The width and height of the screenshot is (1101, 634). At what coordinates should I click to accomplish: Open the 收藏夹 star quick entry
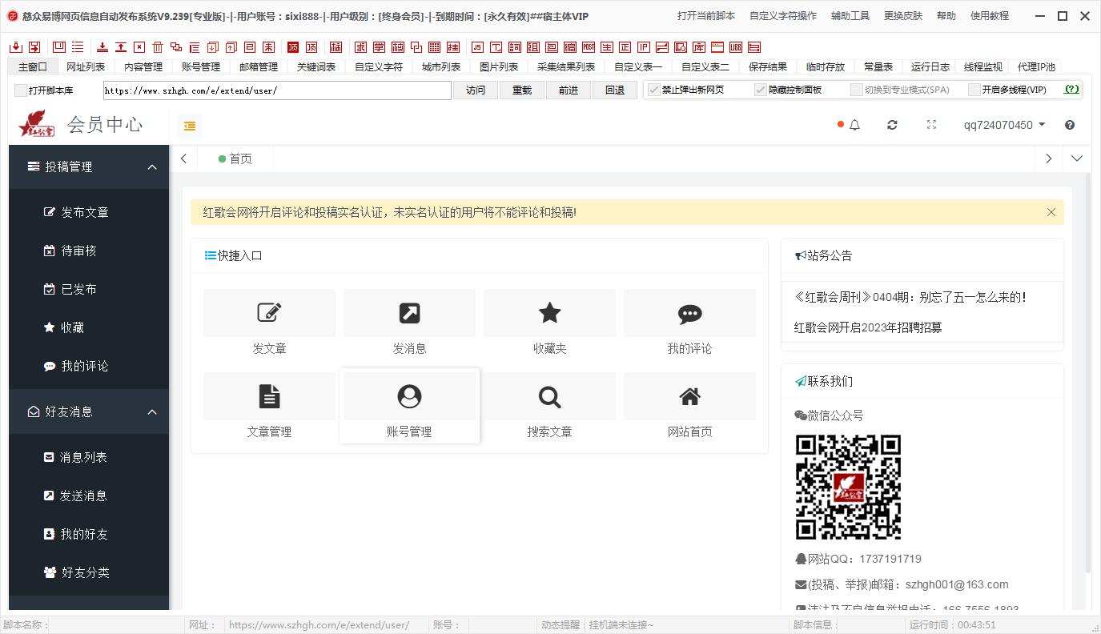(x=549, y=313)
